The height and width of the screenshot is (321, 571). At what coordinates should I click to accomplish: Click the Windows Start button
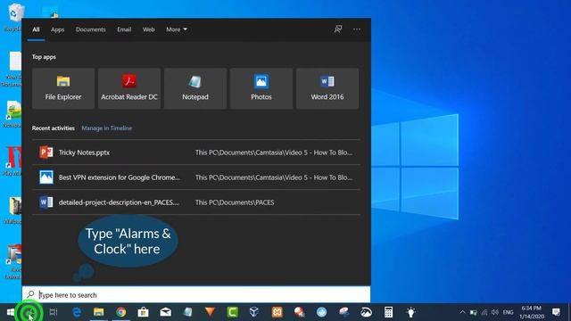[x=10, y=312]
